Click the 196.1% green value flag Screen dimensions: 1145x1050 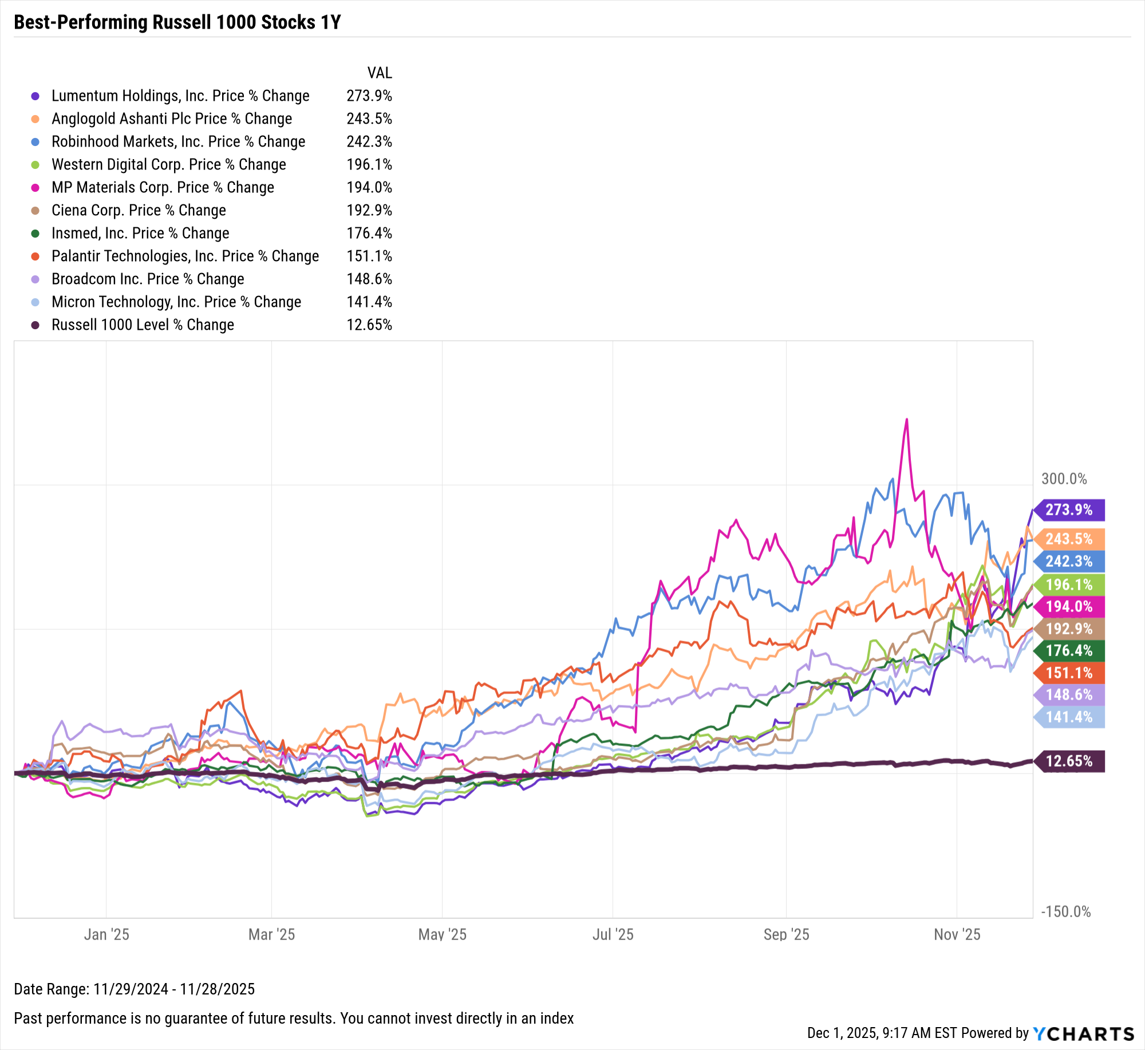(x=1069, y=585)
